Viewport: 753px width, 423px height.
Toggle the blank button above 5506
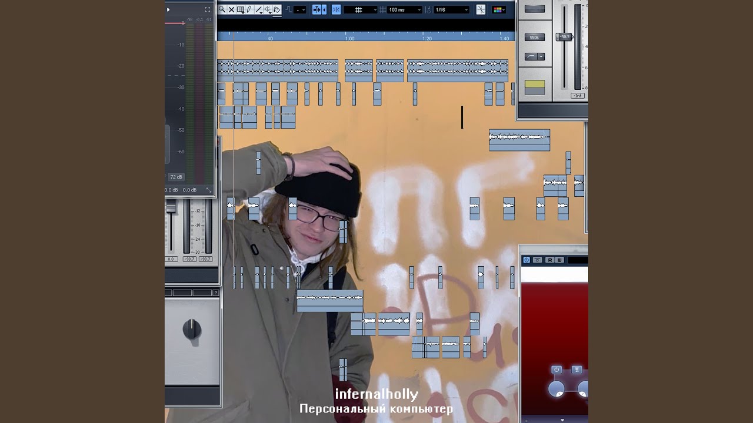pyautogui.click(x=535, y=9)
